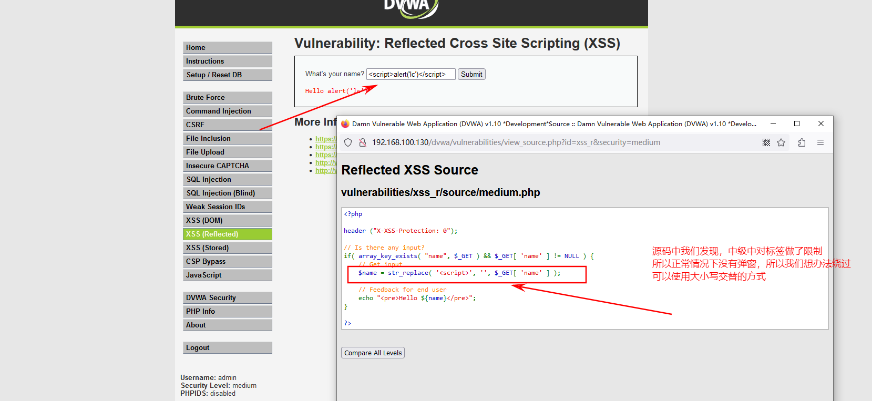Minimize the view source popup window
The image size is (872, 401).
(x=773, y=124)
